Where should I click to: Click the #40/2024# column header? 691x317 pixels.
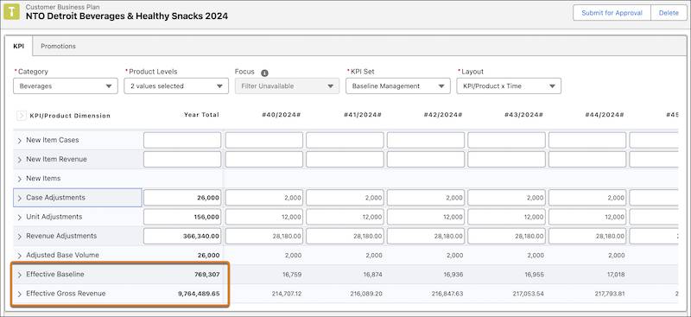point(282,115)
